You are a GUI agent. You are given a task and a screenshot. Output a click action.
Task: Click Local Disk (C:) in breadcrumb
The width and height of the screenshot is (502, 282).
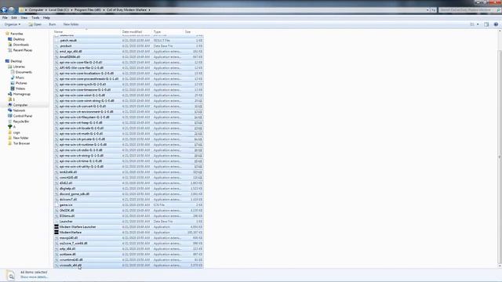pyautogui.click(x=59, y=10)
